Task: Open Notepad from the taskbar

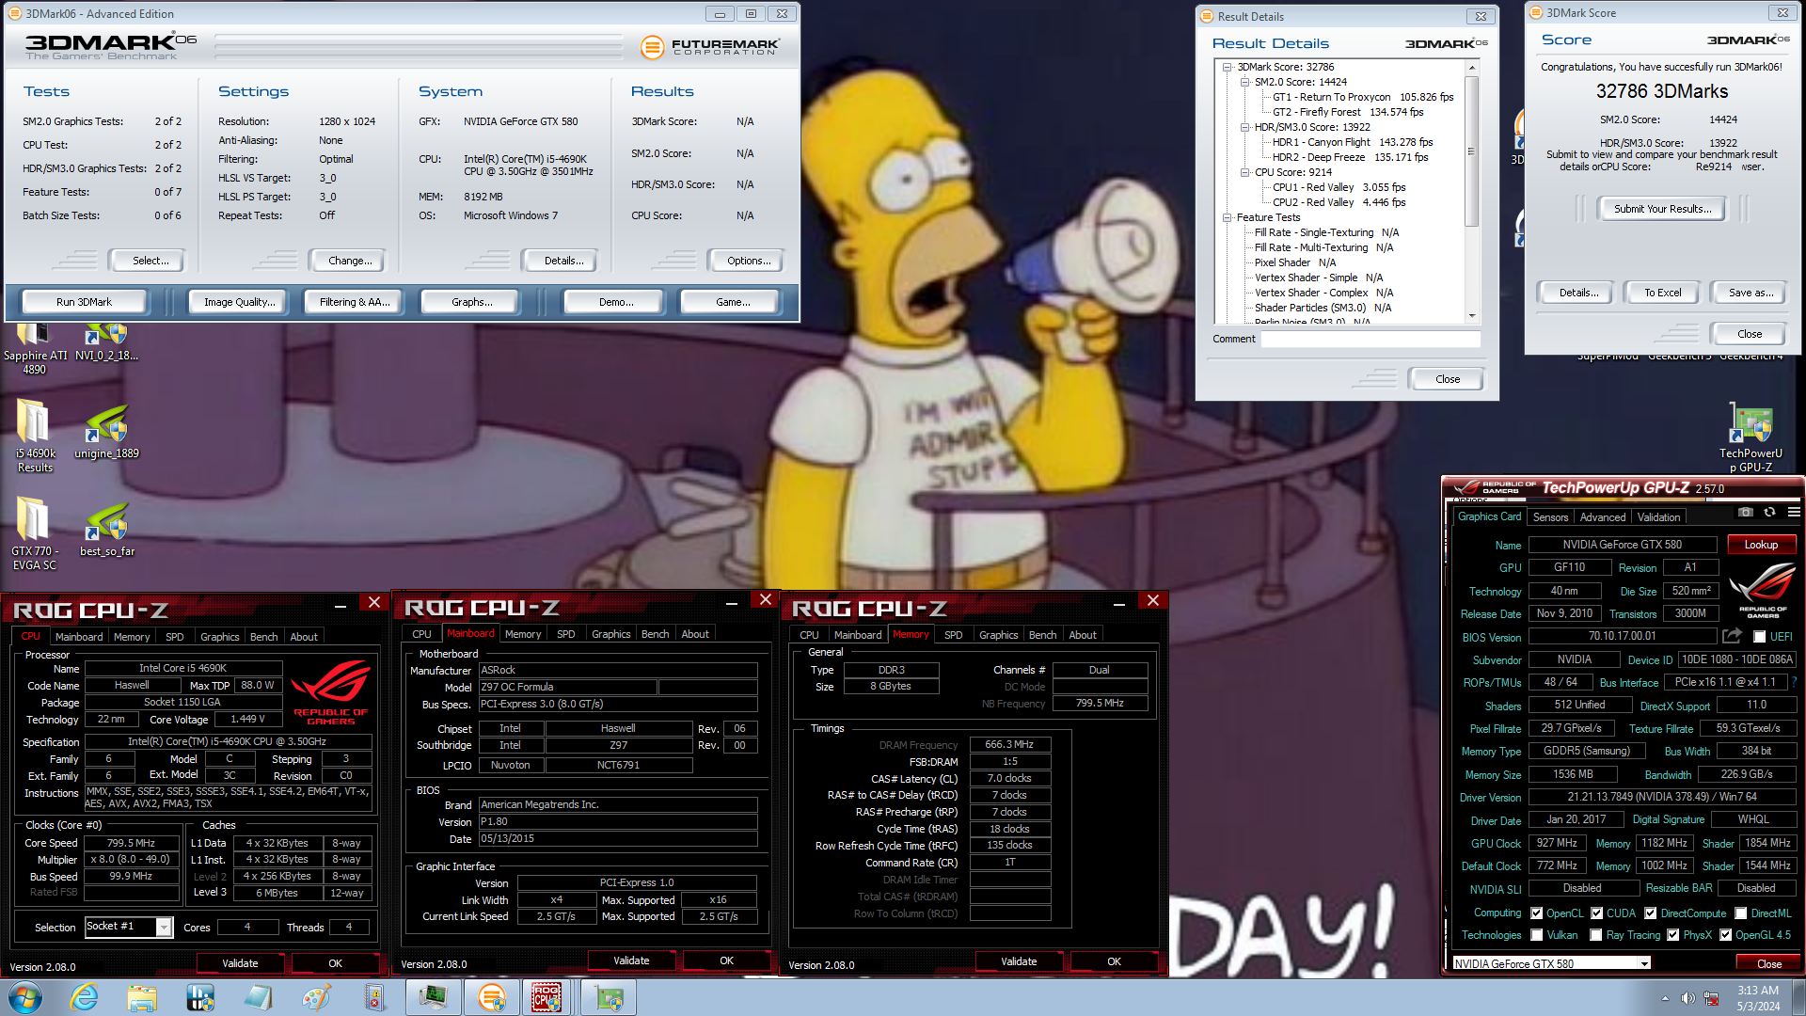Action: tap(258, 997)
